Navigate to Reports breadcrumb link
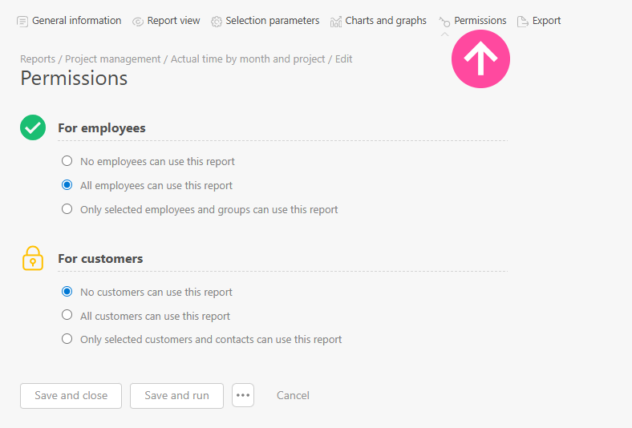632x428 pixels. click(x=38, y=59)
